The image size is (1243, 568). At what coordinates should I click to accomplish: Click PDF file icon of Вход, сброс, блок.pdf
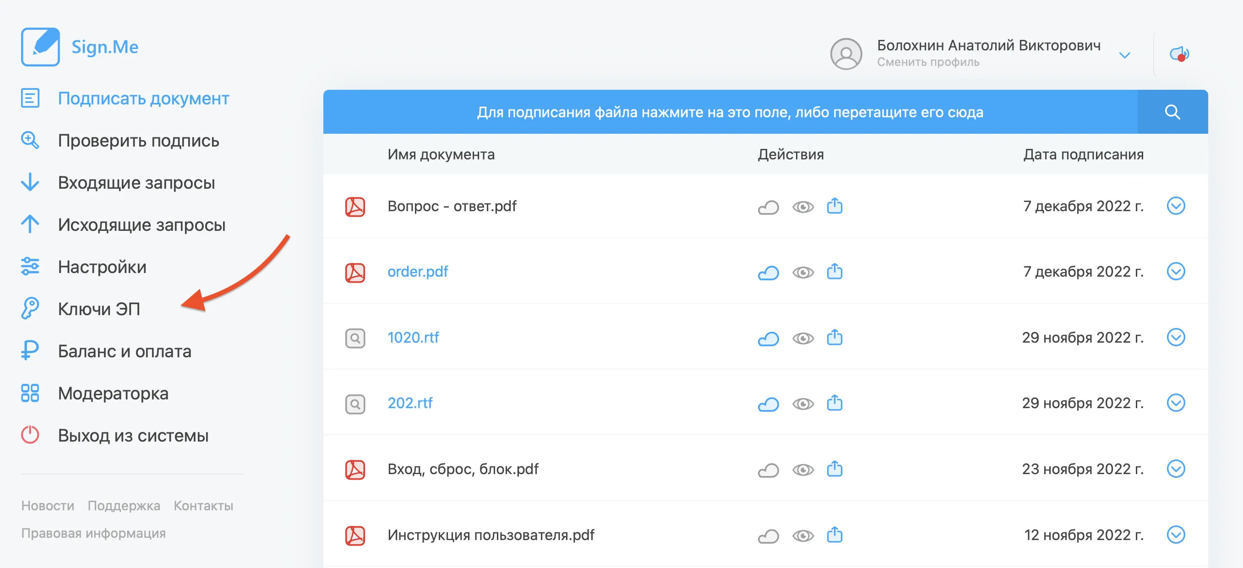tap(355, 470)
